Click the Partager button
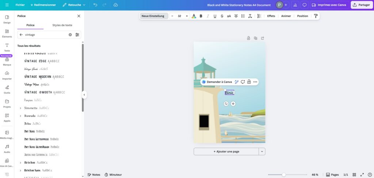The height and width of the screenshot is (178, 374). (x=361, y=5)
